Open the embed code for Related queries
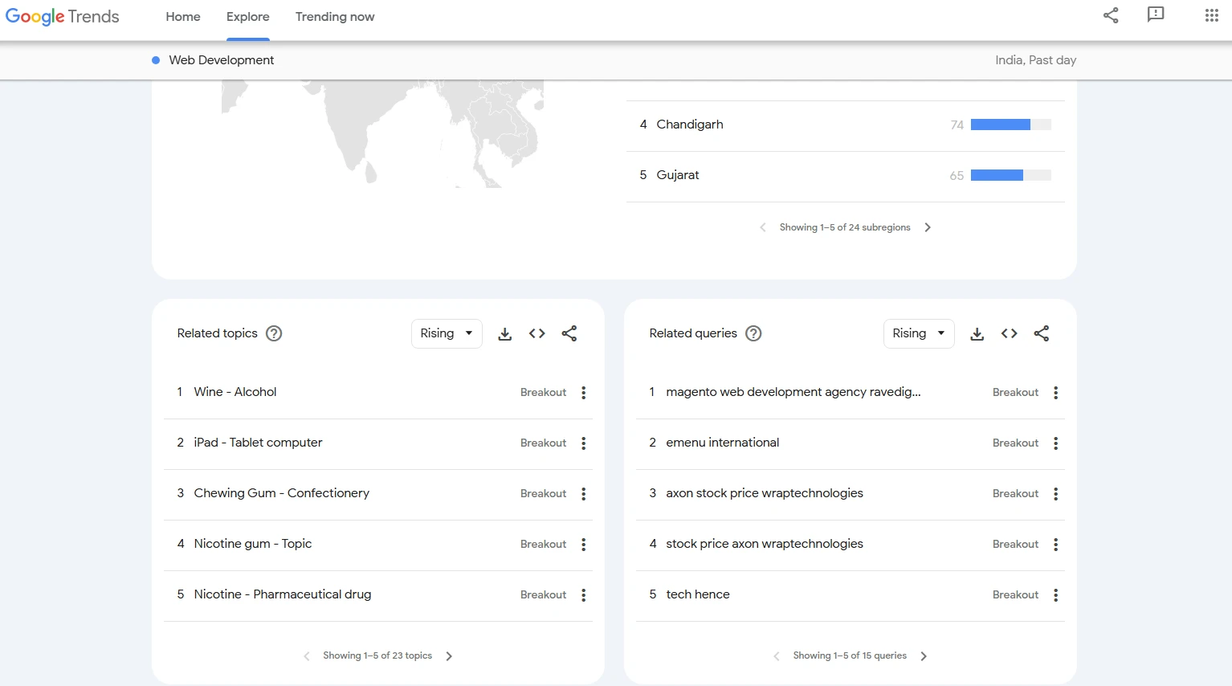 (1010, 333)
